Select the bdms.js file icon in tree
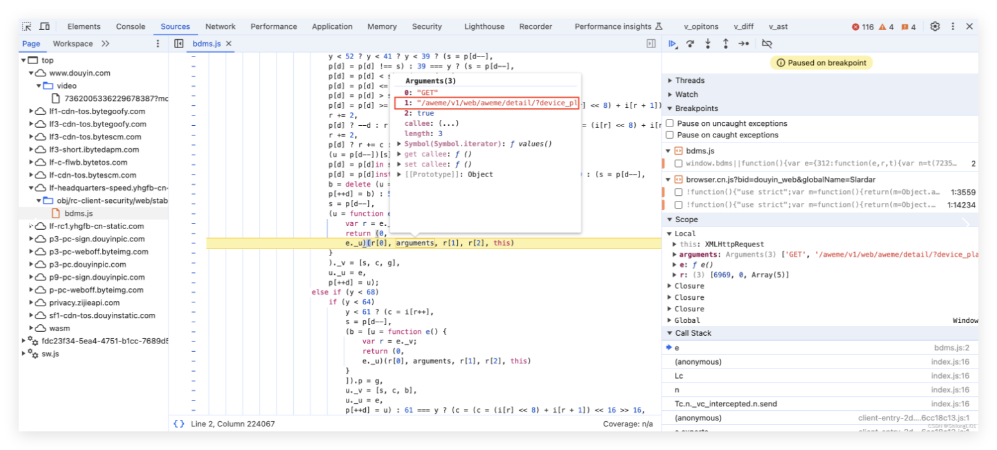The image size is (997, 450). 56,213
